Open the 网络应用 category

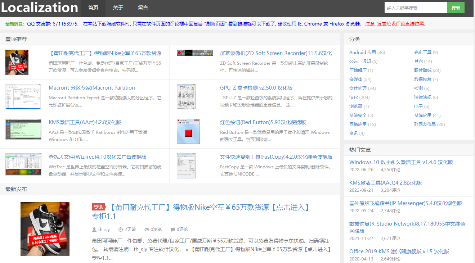(358, 124)
